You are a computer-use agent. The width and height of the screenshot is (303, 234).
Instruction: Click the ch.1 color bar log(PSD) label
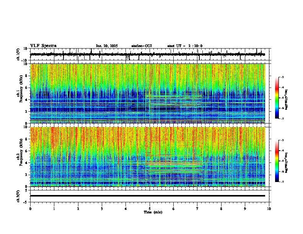(287, 99)
